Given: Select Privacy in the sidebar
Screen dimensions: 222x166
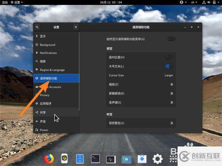Looking at the screenshot, I should click(56, 95).
